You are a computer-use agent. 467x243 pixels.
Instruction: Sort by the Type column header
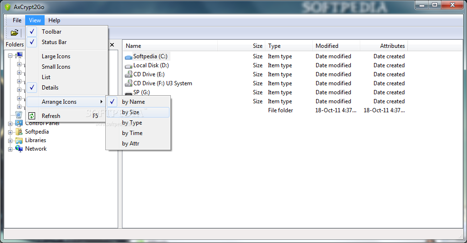(289, 46)
